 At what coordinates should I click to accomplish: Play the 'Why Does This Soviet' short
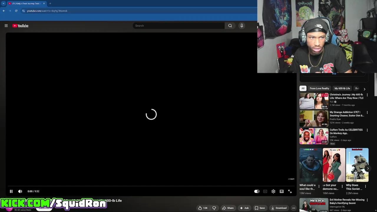(357, 165)
